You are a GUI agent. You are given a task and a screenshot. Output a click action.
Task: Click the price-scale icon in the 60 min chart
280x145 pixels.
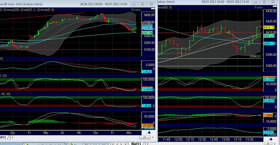pos(149,133)
